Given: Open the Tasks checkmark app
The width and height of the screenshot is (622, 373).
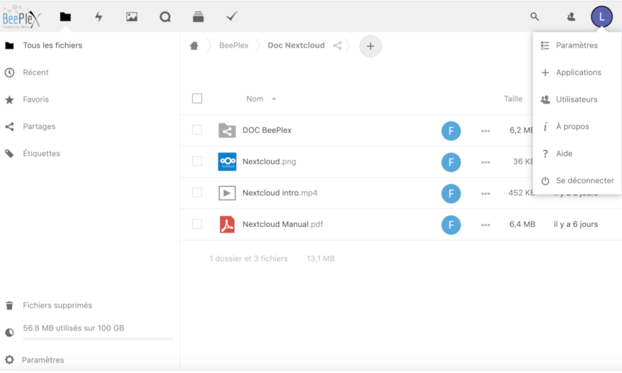Looking at the screenshot, I should coord(232,16).
